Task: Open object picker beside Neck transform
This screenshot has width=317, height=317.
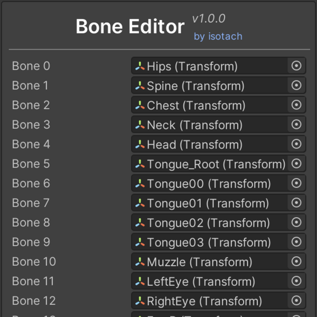Action: (296, 125)
